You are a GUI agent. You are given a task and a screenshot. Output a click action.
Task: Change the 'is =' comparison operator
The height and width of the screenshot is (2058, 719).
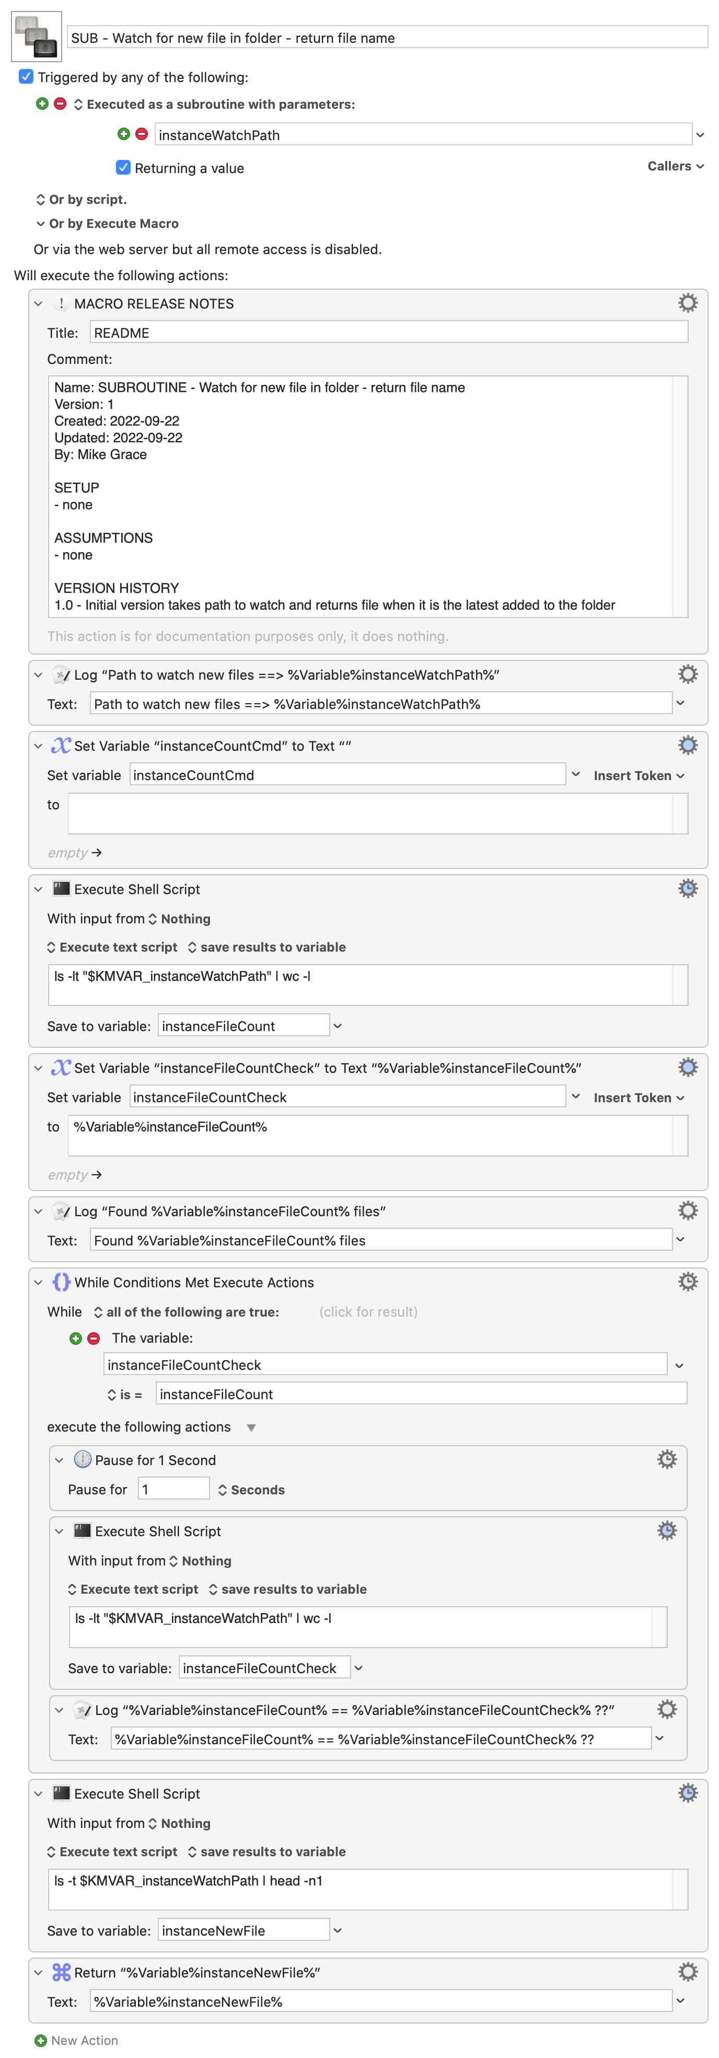click(124, 1394)
